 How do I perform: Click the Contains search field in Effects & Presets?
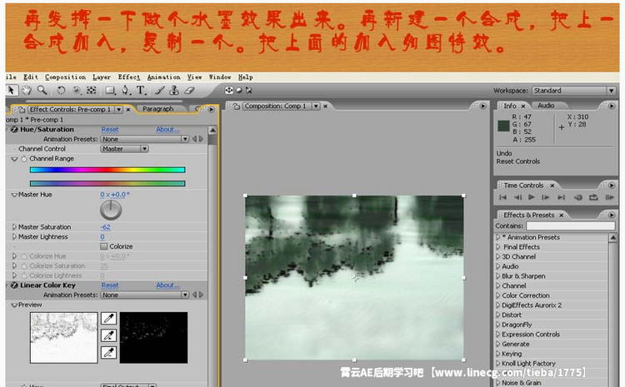(x=570, y=226)
